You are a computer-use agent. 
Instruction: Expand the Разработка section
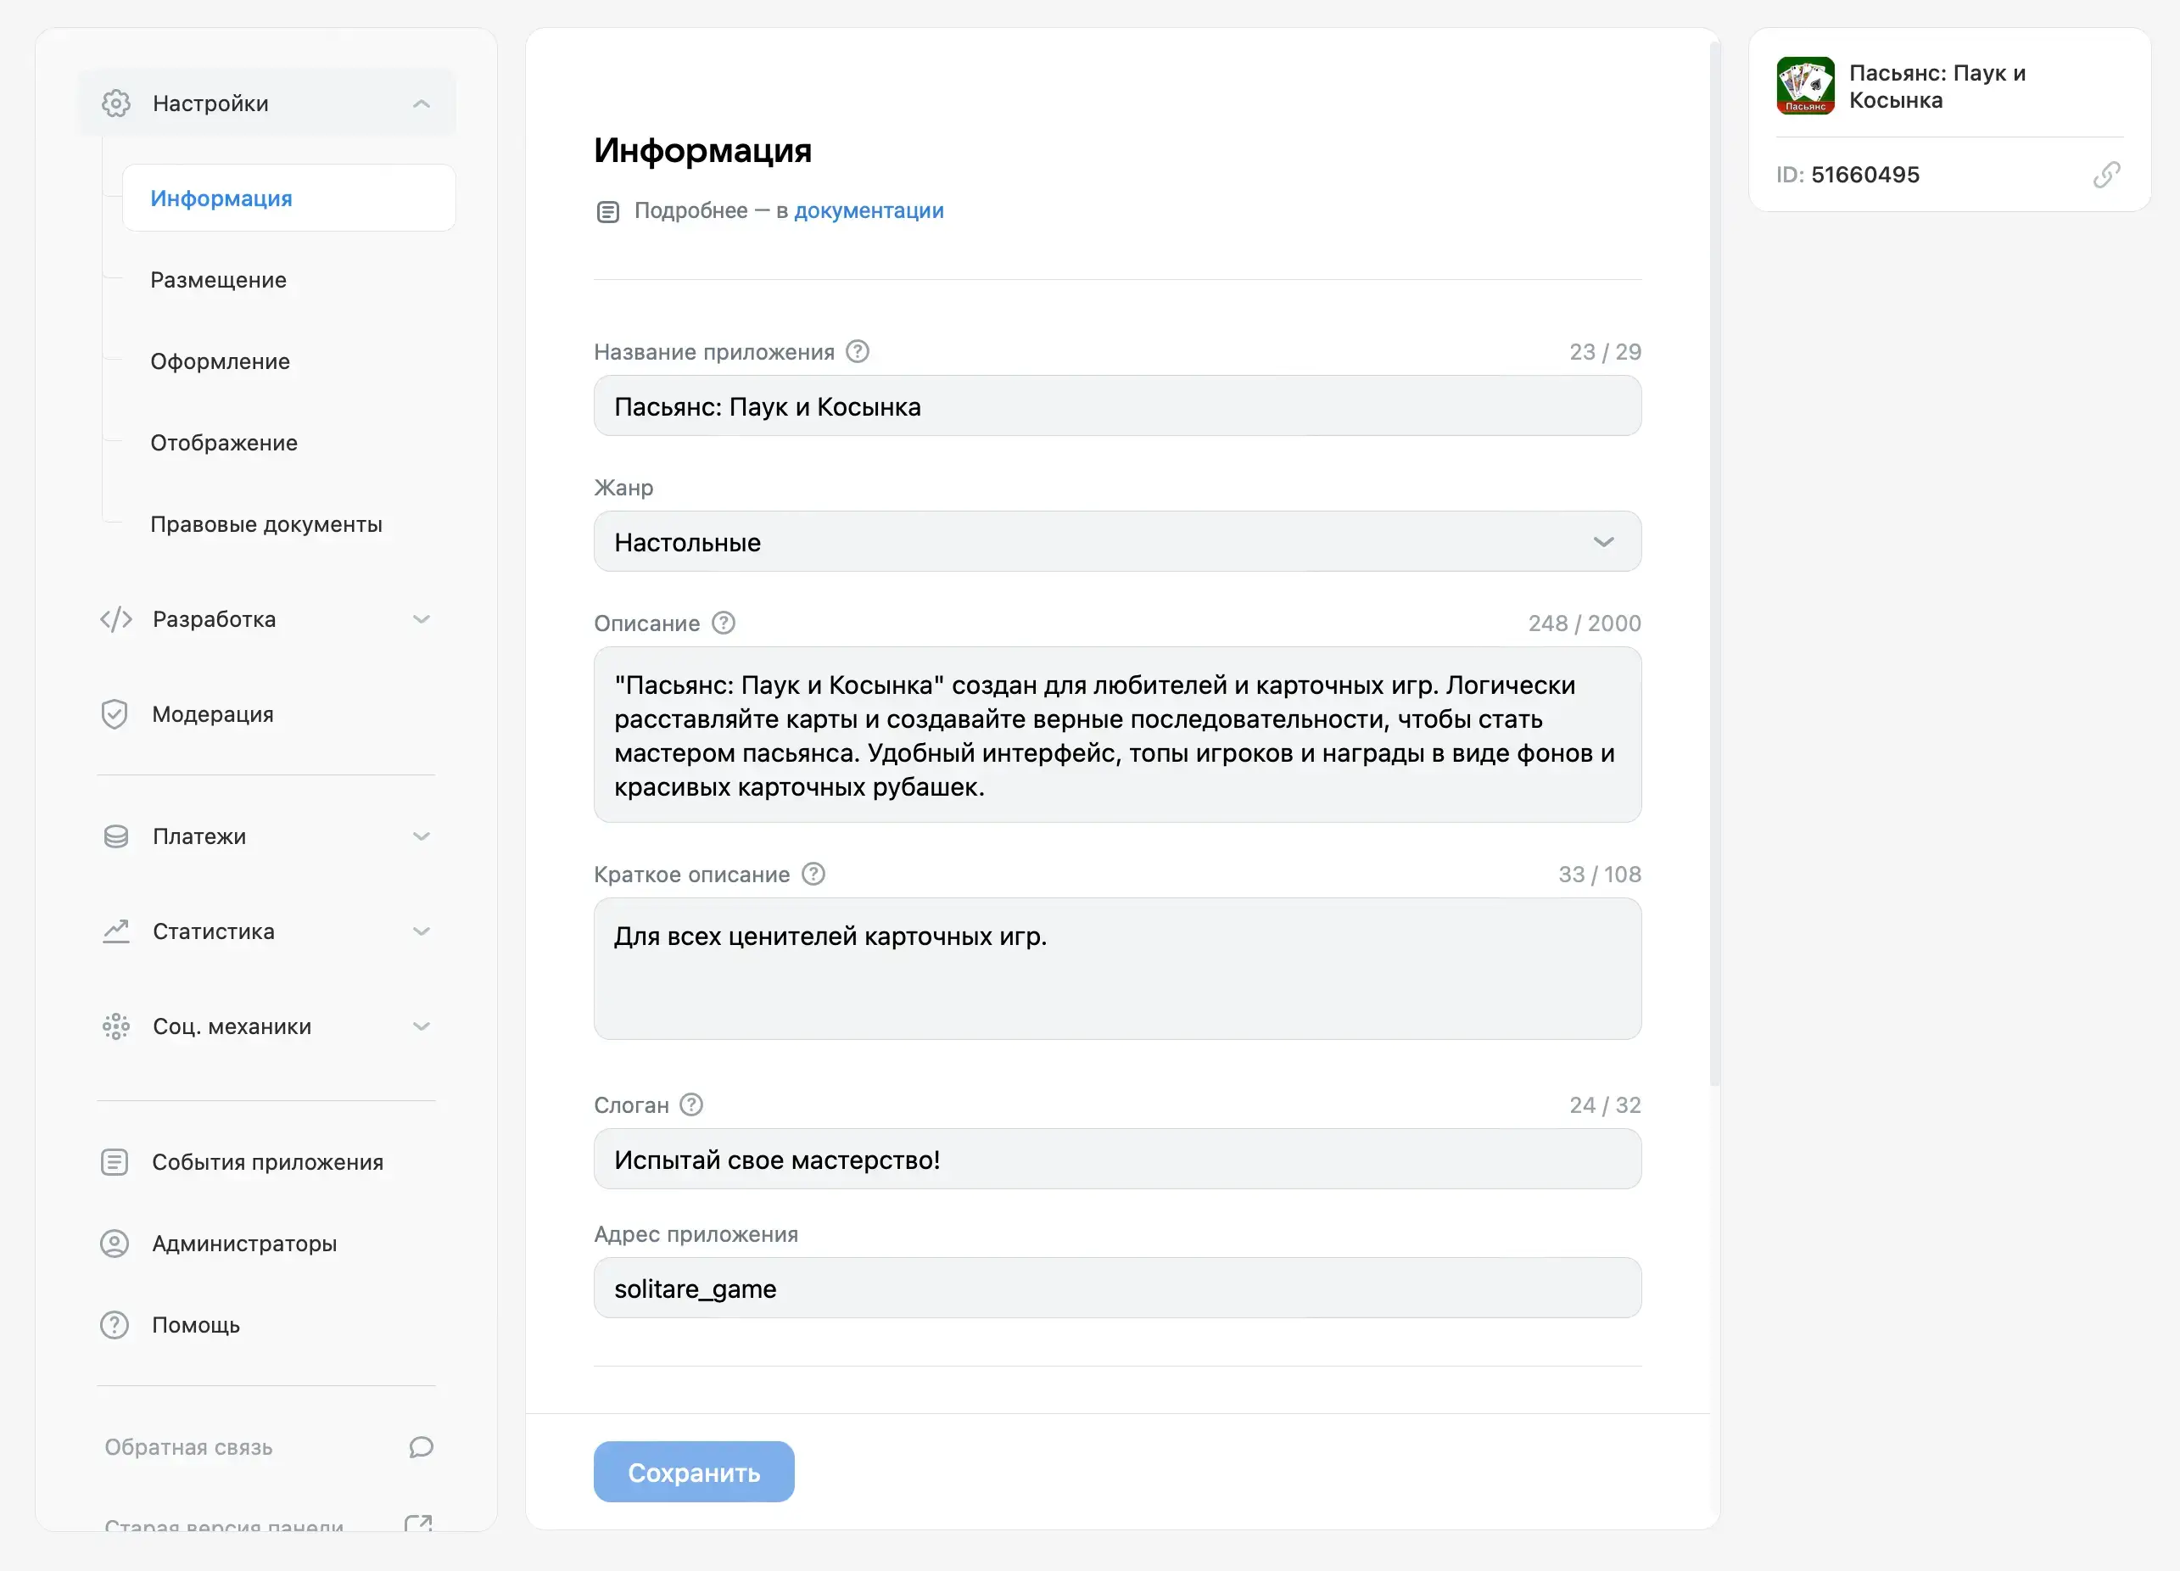click(x=420, y=618)
